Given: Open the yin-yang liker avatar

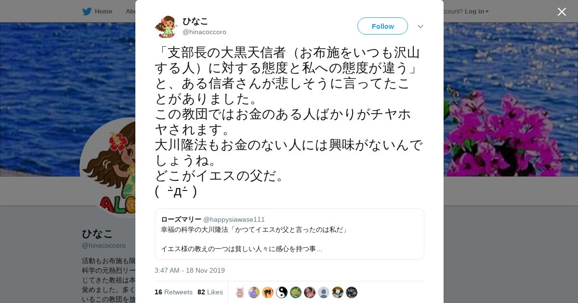Looking at the screenshot, I should click(x=282, y=292).
